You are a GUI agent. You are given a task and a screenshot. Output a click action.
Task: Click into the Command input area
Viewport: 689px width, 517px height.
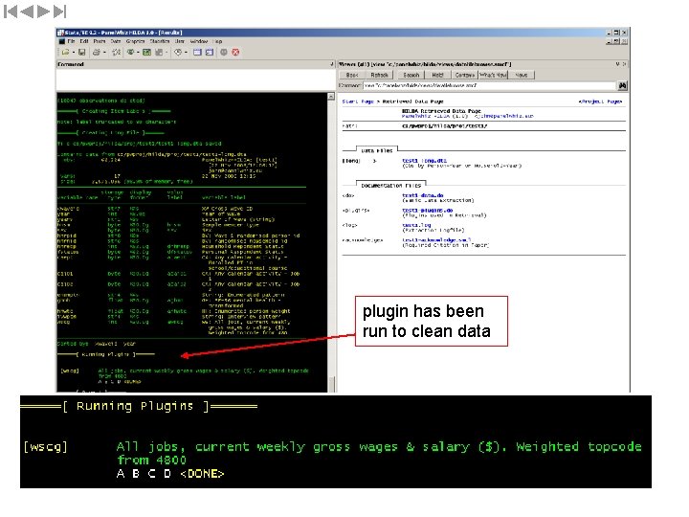pos(195,79)
